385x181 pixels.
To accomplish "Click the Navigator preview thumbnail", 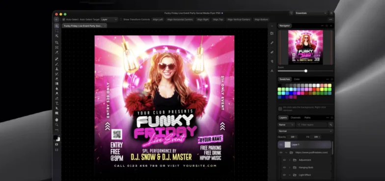I will tap(305, 47).
